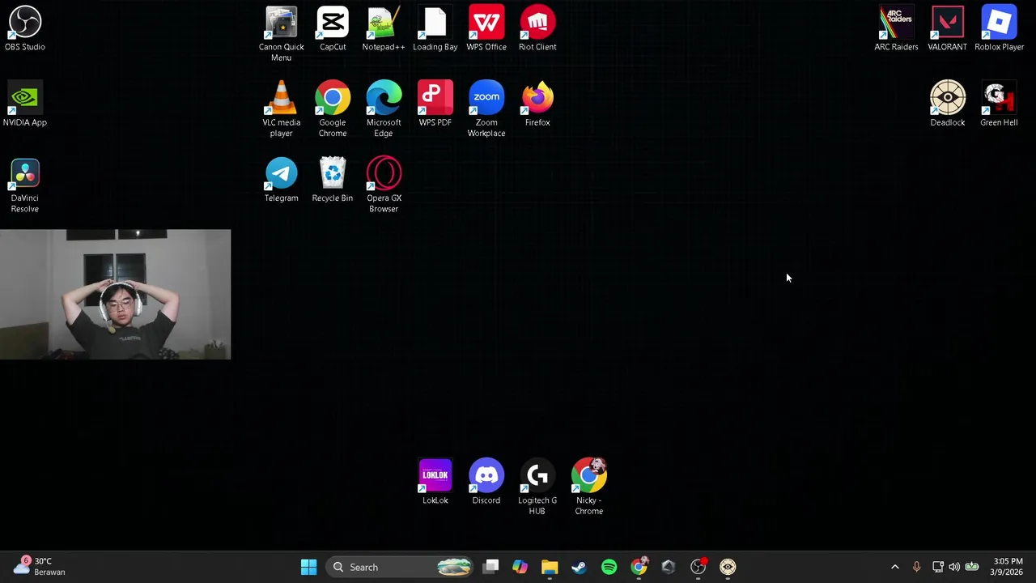Image resolution: width=1036 pixels, height=583 pixels.
Task: Open the 3:05 PM clock and calendar
Action: point(1008,566)
